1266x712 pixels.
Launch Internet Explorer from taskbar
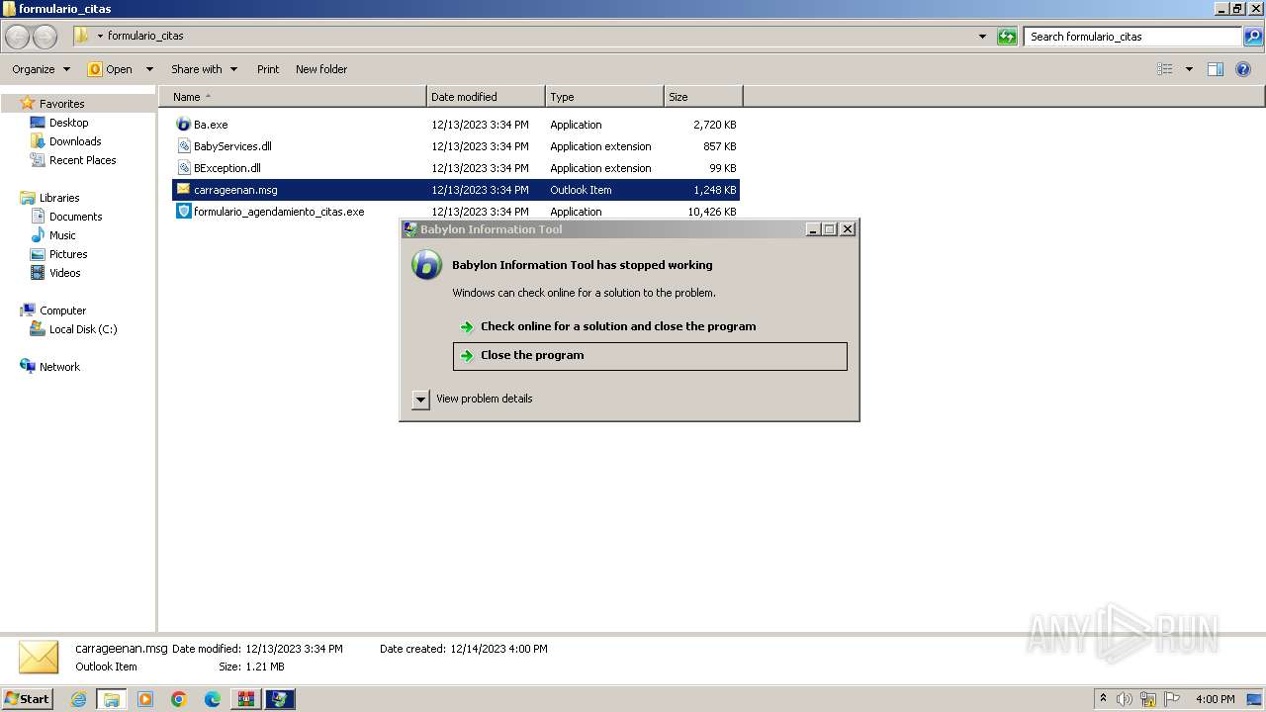[x=78, y=699]
